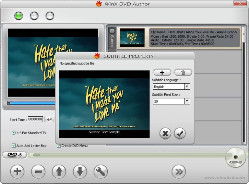Click the English language field
Image resolution: width=249 pixels, height=184 pixels.
point(169,86)
